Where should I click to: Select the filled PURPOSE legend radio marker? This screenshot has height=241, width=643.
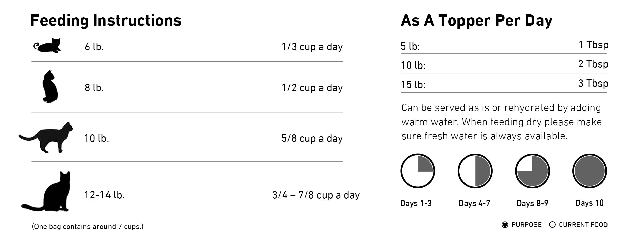click(x=505, y=225)
